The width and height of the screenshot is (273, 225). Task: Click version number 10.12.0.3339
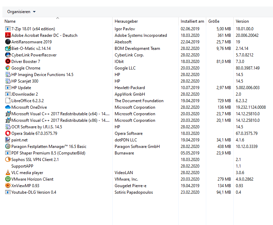point(246,147)
